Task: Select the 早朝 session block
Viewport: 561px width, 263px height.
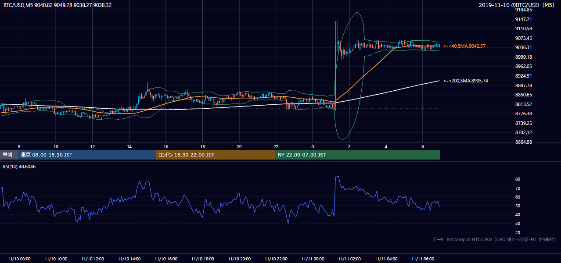Action: pos(9,155)
